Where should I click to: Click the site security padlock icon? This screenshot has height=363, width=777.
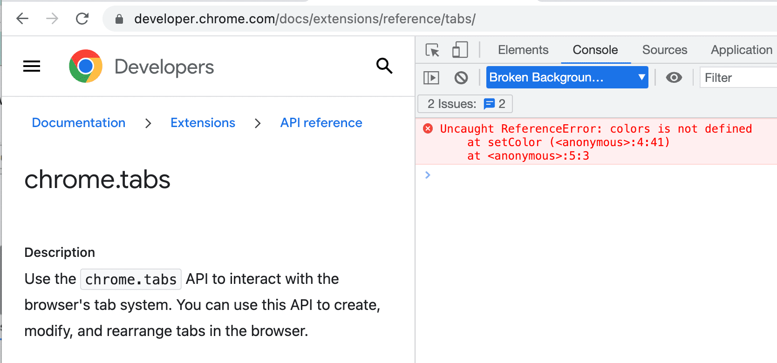click(x=119, y=19)
